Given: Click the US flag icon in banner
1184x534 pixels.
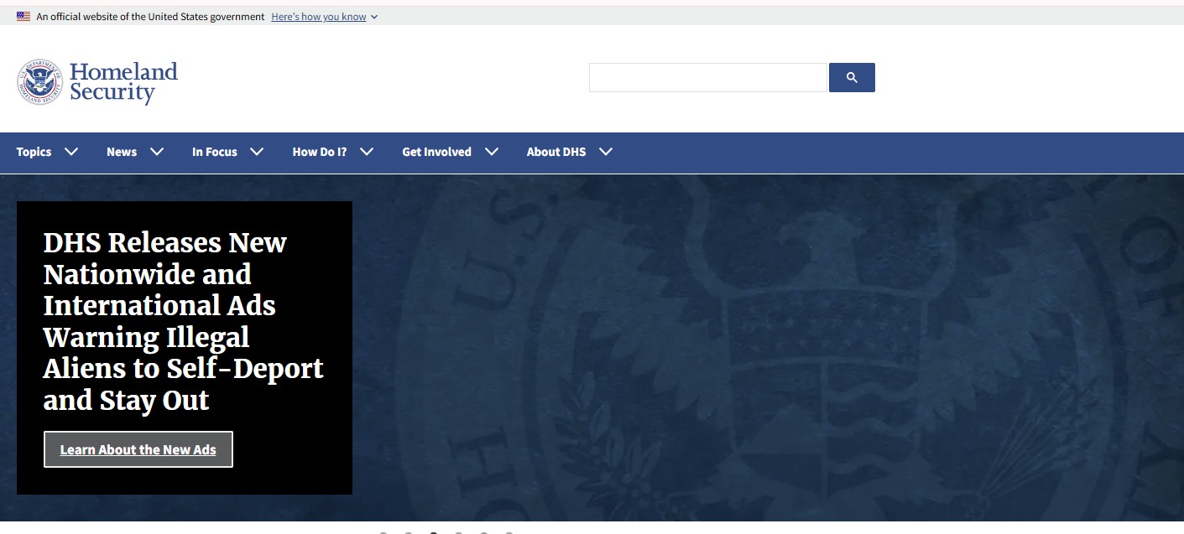Looking at the screenshot, I should coord(23,17).
